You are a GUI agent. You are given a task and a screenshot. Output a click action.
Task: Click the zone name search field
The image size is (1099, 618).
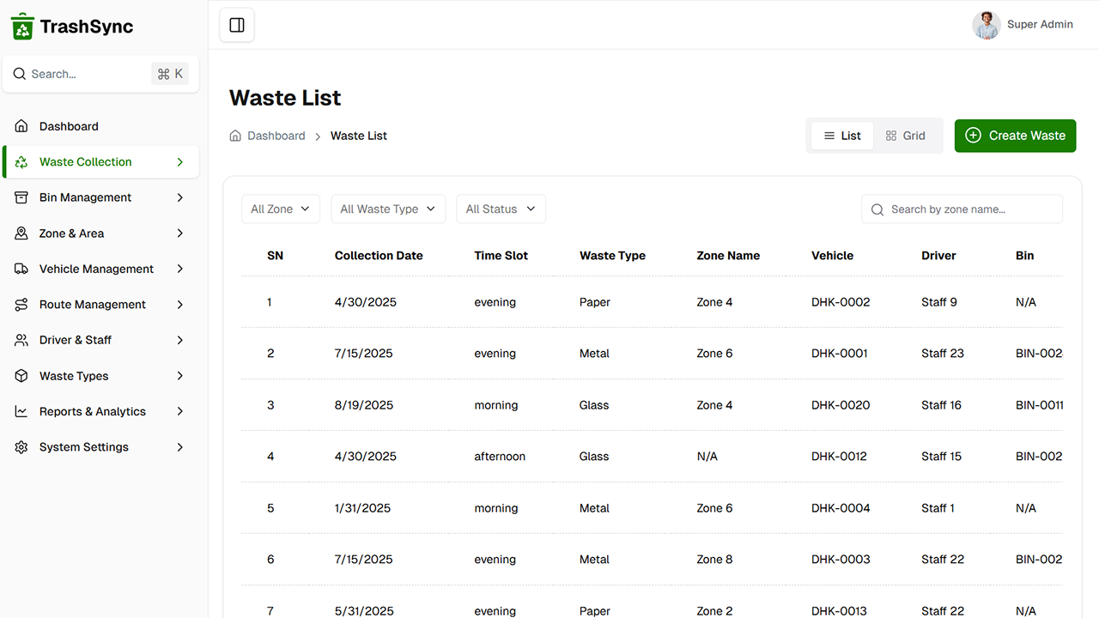click(962, 209)
